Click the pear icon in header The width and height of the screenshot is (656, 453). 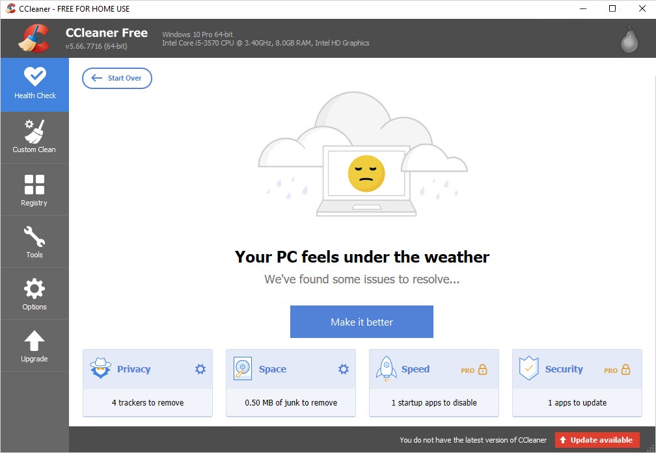click(630, 39)
